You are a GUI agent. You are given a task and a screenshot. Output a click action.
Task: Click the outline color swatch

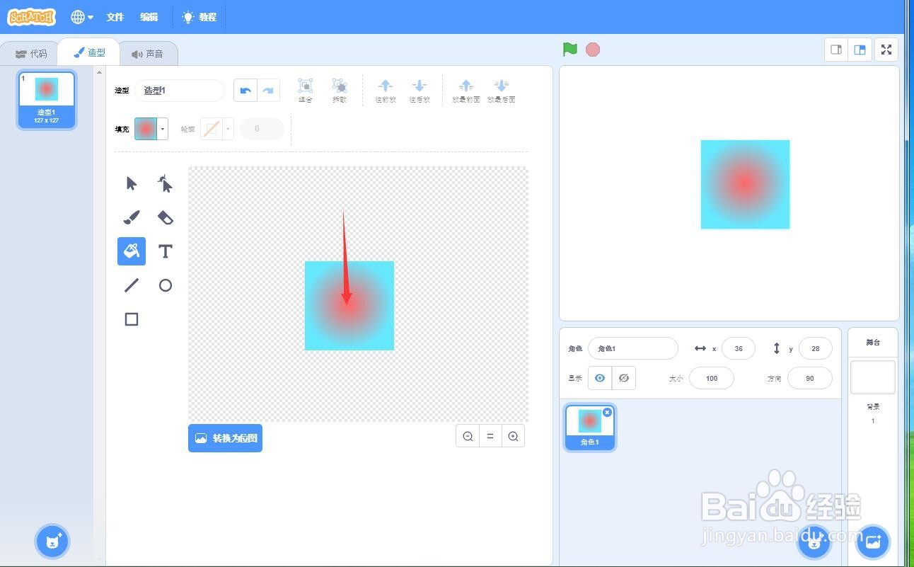212,129
